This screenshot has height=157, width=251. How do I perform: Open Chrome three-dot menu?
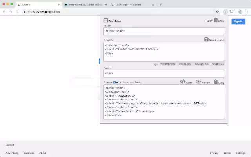(247, 12)
